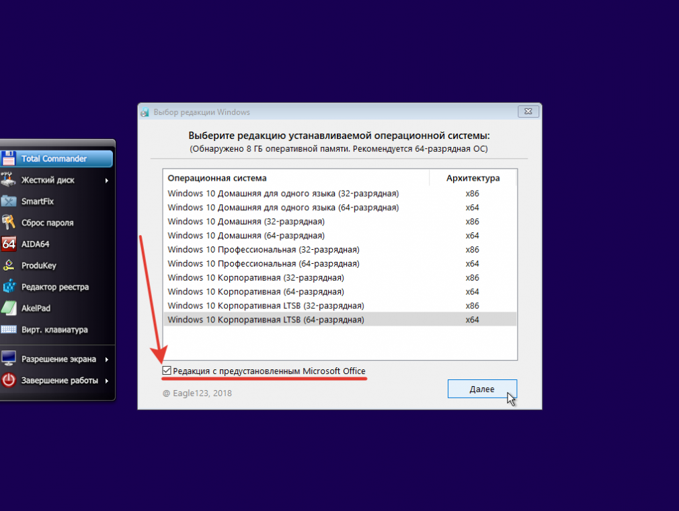This screenshot has width=679, height=511.
Task: Select Windows 10 Корпоративная LTSB (32-разрядная)
Action: (x=340, y=306)
